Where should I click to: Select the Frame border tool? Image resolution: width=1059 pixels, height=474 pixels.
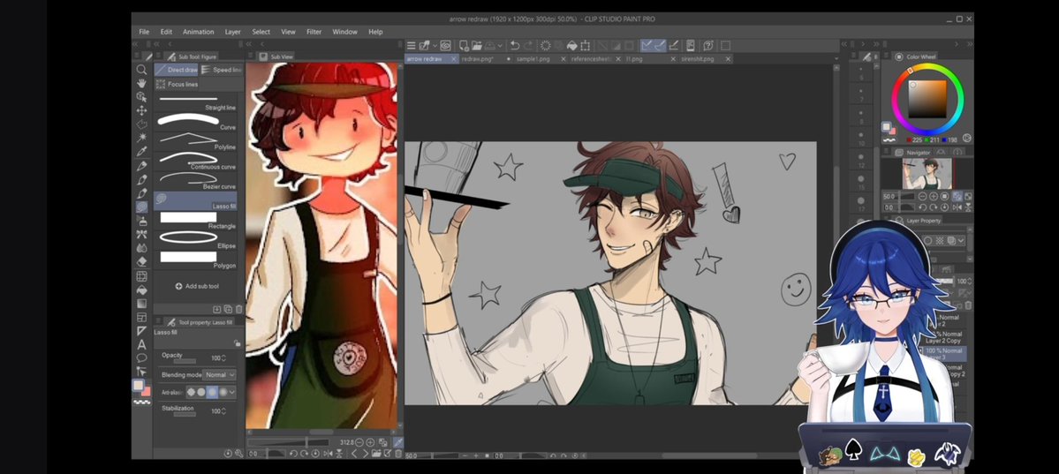tap(141, 317)
